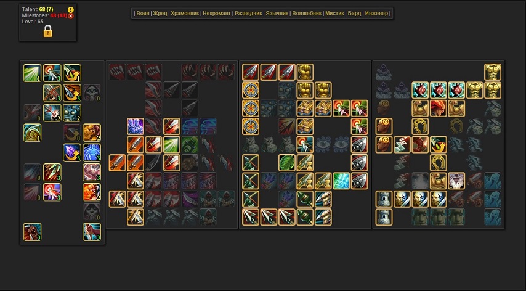The image size is (526, 291).
Task: Pick the cyan swirling wind talent icon
Action: pos(341,181)
